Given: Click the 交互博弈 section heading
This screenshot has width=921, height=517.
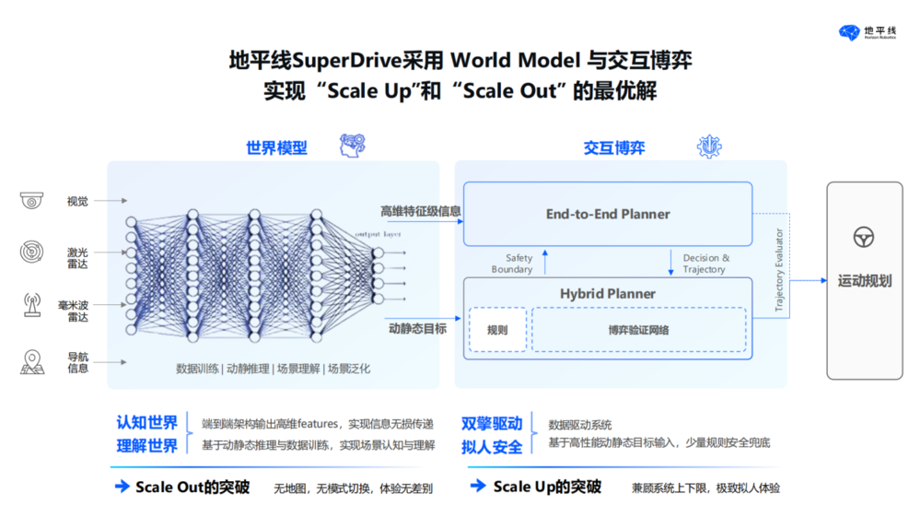Looking at the screenshot, I should click(614, 147).
